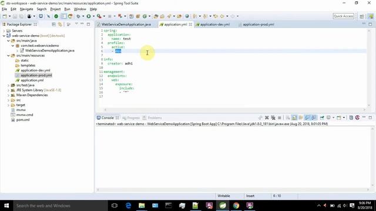Click the Debug bug icon
Image resolution: width=376 pixels, height=211 pixels.
coord(78,16)
